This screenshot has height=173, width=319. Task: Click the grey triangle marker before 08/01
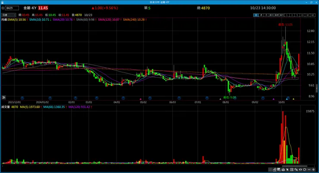tap(220, 99)
